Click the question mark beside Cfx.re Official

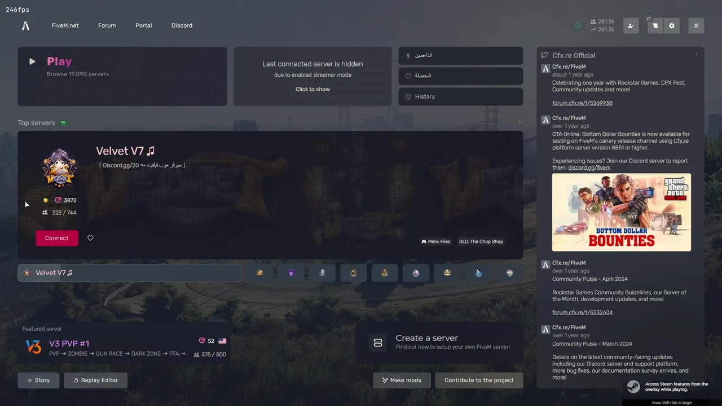click(x=695, y=55)
